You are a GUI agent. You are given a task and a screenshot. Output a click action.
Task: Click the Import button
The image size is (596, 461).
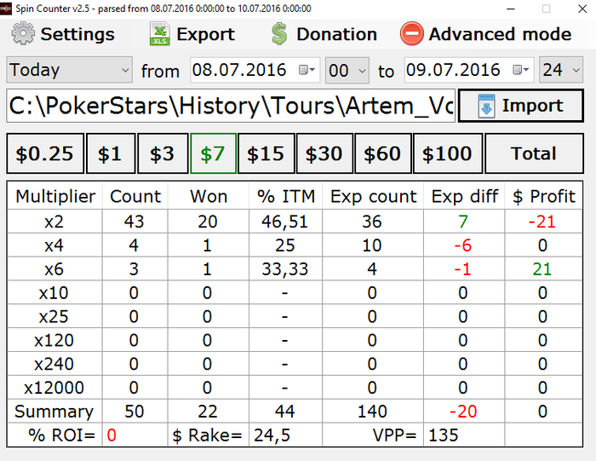[x=521, y=106]
